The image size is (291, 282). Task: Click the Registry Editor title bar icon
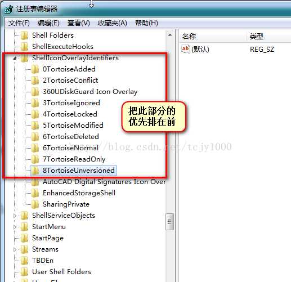[8, 9]
